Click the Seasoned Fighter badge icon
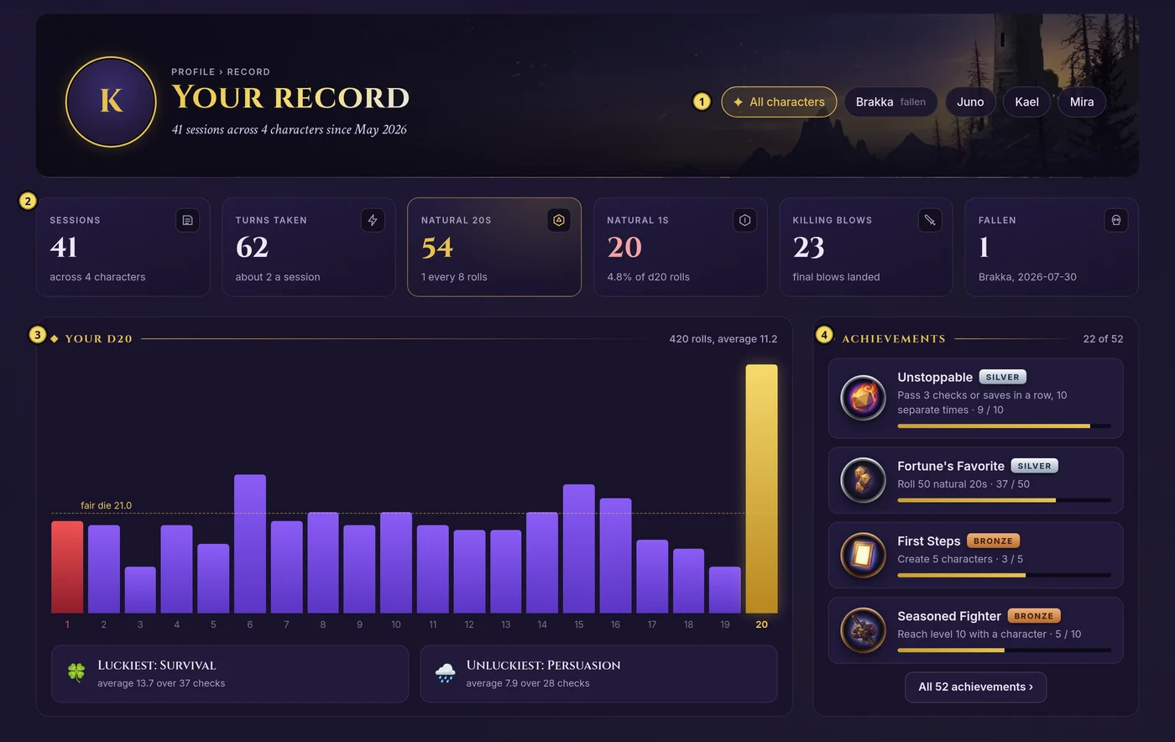This screenshot has width=1175, height=742. point(863,630)
